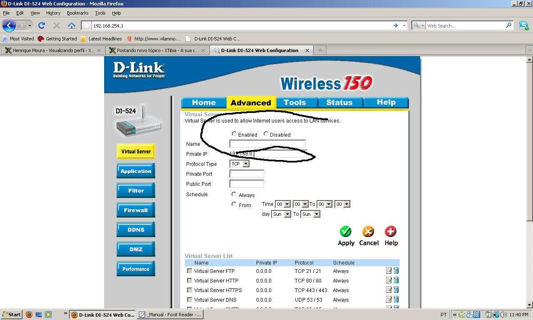Click the Firewall sidebar button
The height and width of the screenshot is (320, 533).
point(136,210)
